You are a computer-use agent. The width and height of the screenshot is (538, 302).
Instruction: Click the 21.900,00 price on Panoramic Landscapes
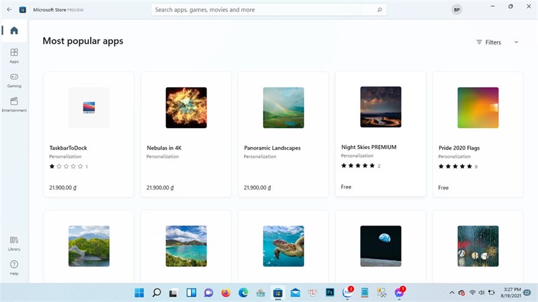(x=258, y=188)
